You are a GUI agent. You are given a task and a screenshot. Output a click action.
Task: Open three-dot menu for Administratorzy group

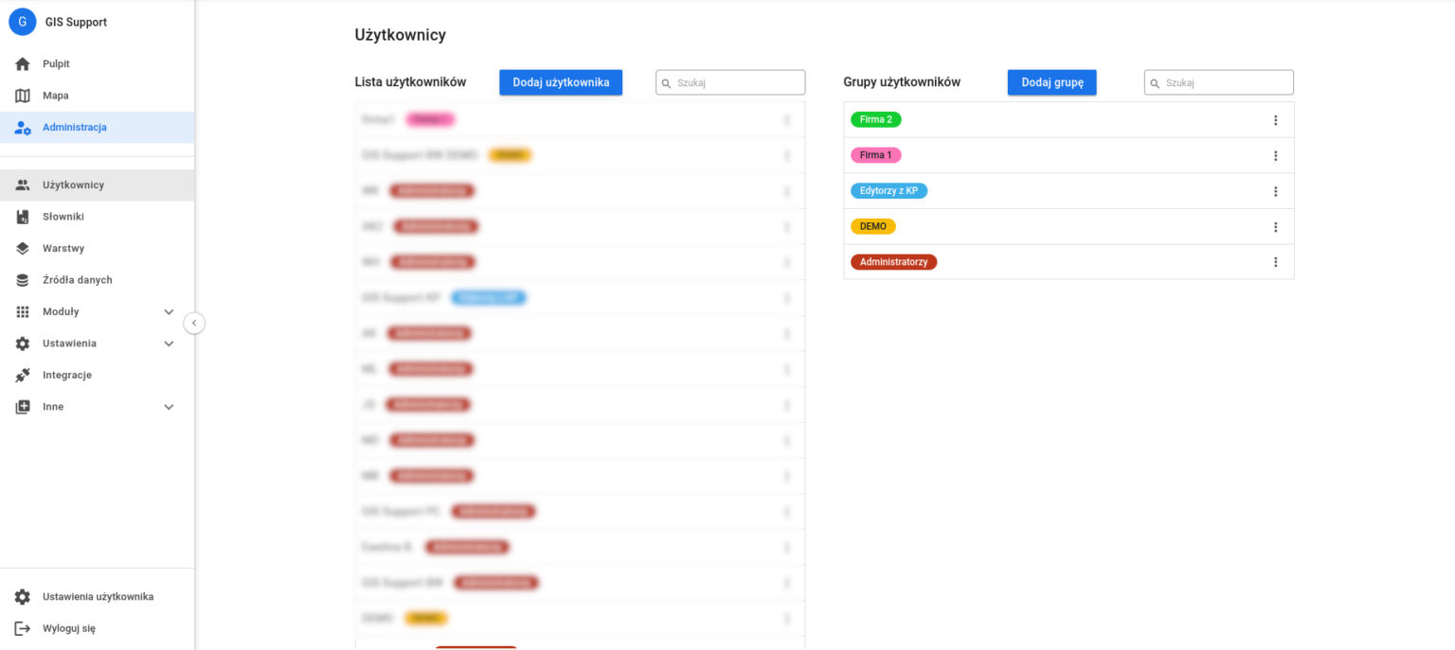(1275, 262)
